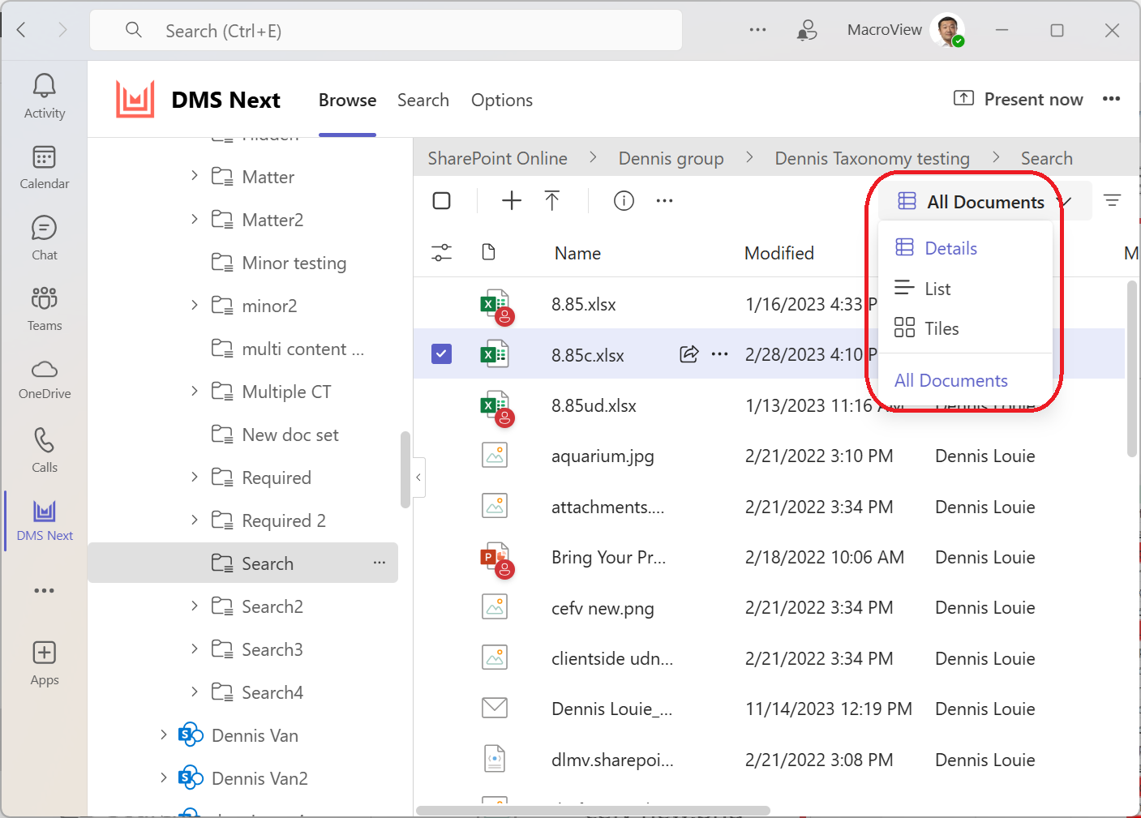The width and height of the screenshot is (1141, 818).
Task: Click the back navigation arrow
Action: pyautogui.click(x=22, y=30)
